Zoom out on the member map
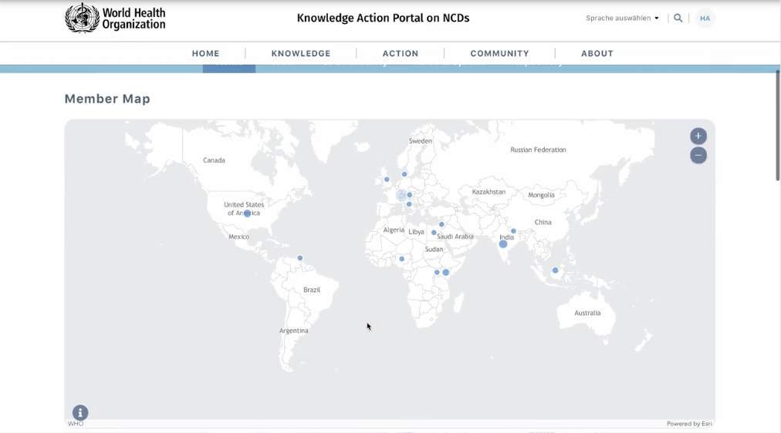781x433 pixels. pyautogui.click(x=698, y=156)
